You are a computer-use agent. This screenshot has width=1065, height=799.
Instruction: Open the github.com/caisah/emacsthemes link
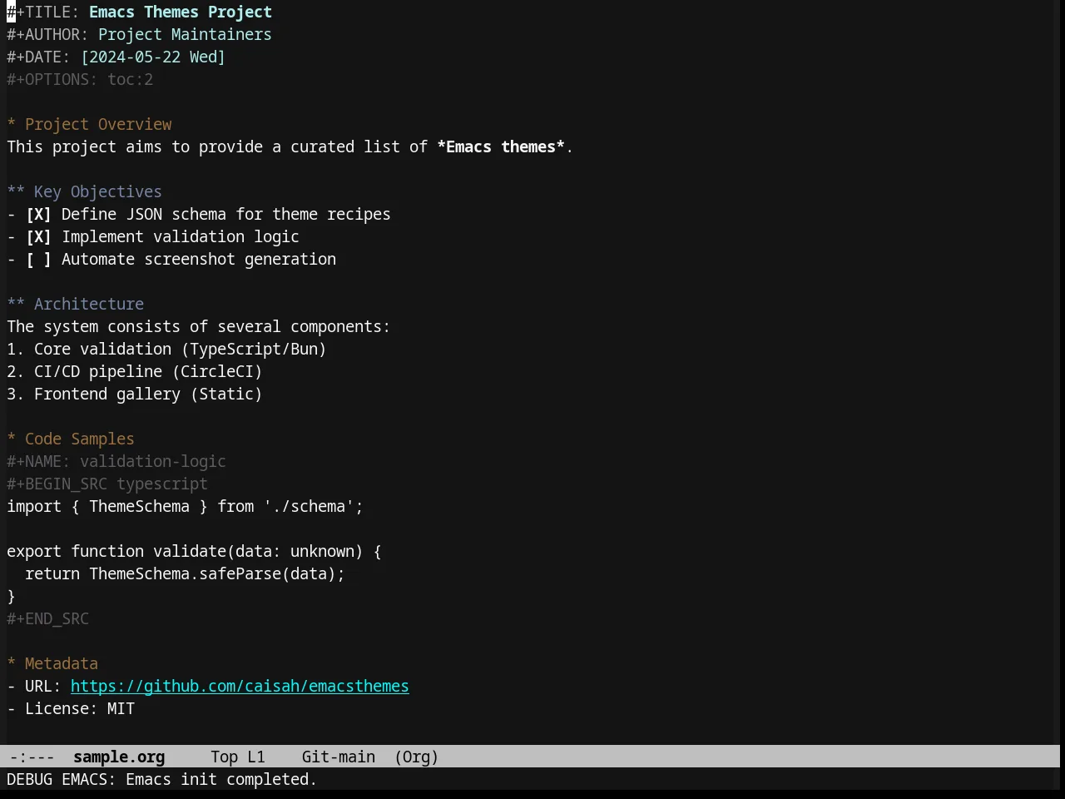240,687
